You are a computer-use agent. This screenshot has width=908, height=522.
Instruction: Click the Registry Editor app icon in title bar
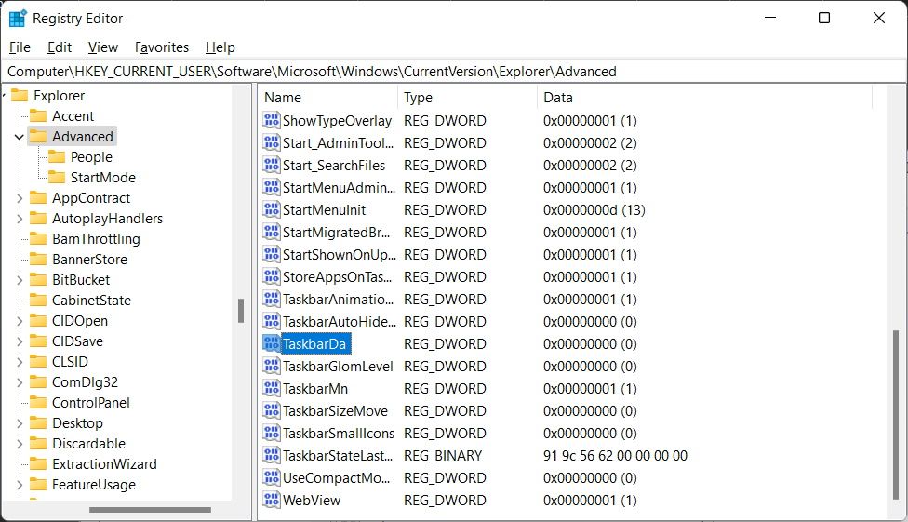tap(18, 18)
